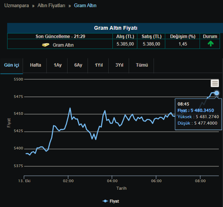The image size is (223, 207).
Task: Click the gold bar icon
Action: pyautogui.click(x=46, y=45)
